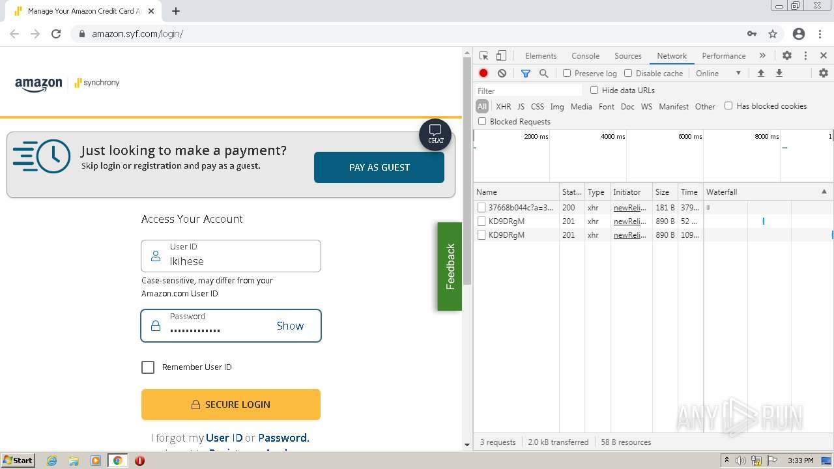Viewport: 834px width, 469px height.
Task: Filter requests by Img type
Action: coord(557,107)
